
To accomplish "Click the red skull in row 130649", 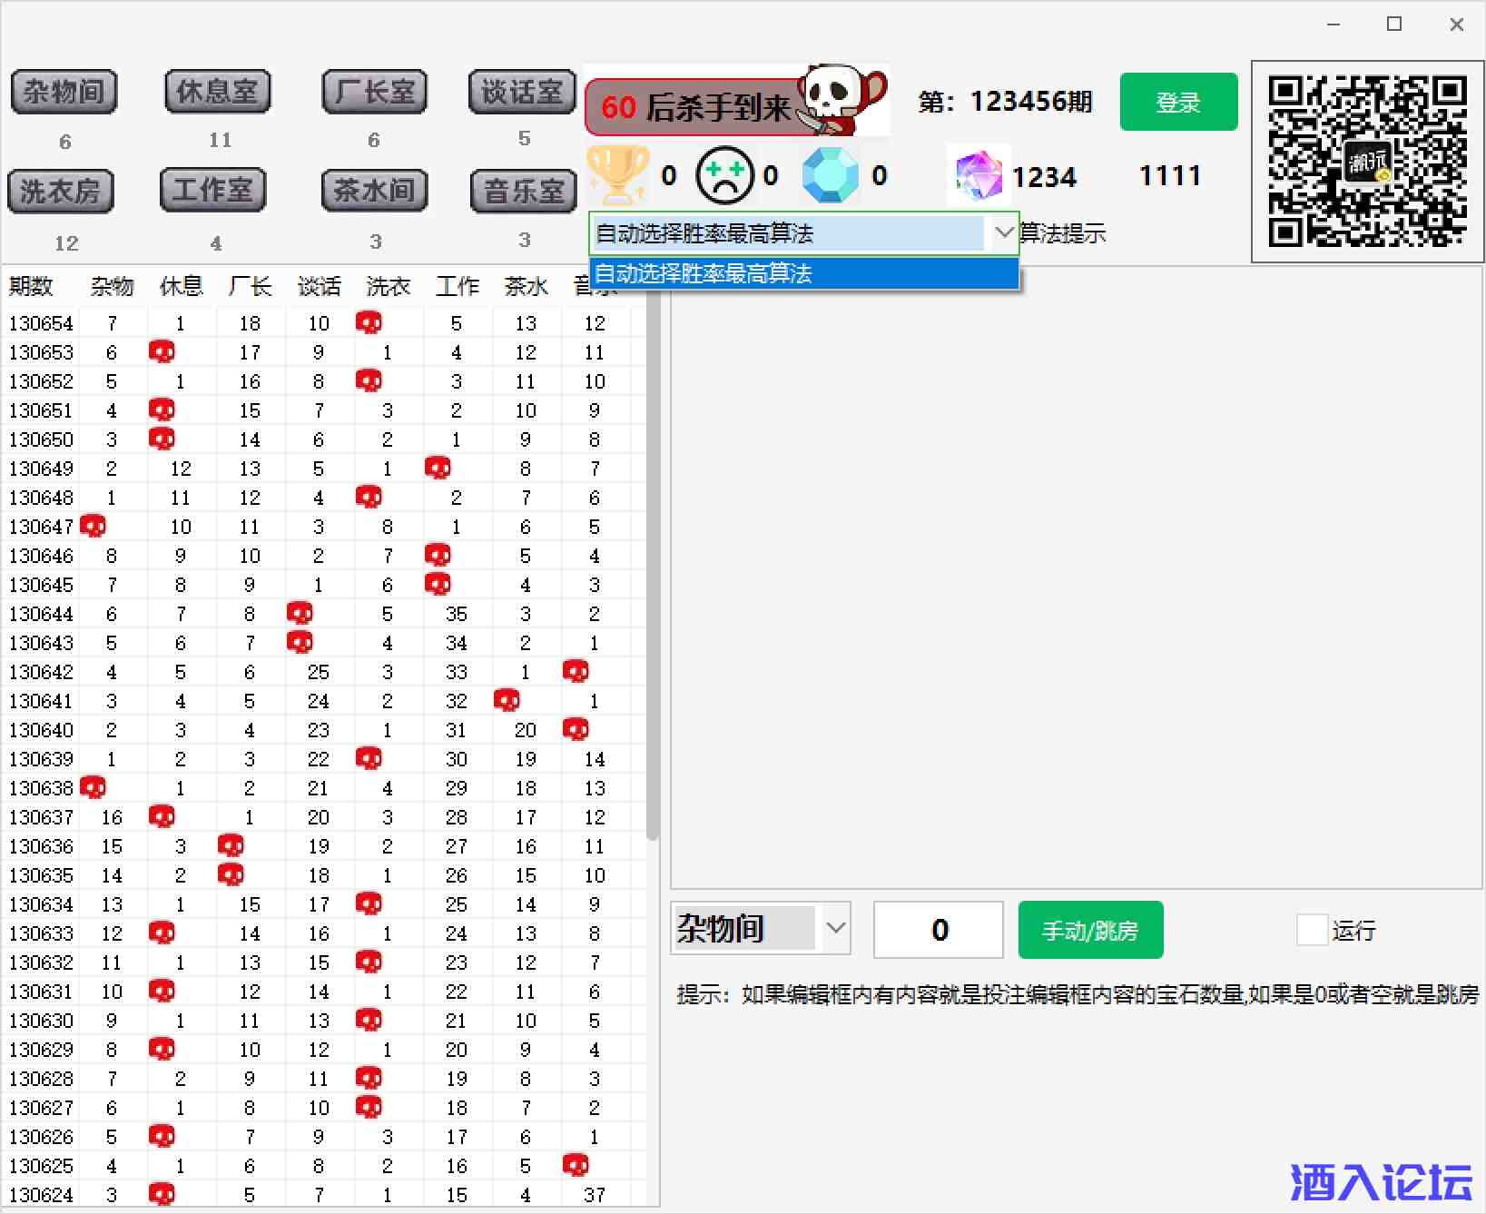I will pos(438,468).
